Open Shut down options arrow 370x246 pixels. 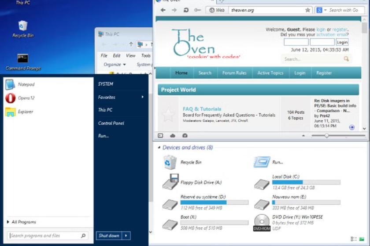pyautogui.click(x=126, y=235)
